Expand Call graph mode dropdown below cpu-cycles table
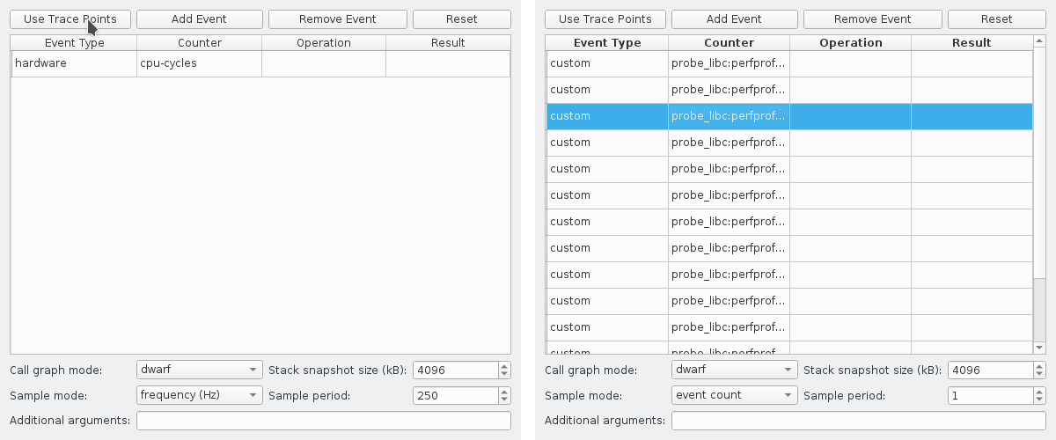1056x440 pixels. [x=200, y=370]
